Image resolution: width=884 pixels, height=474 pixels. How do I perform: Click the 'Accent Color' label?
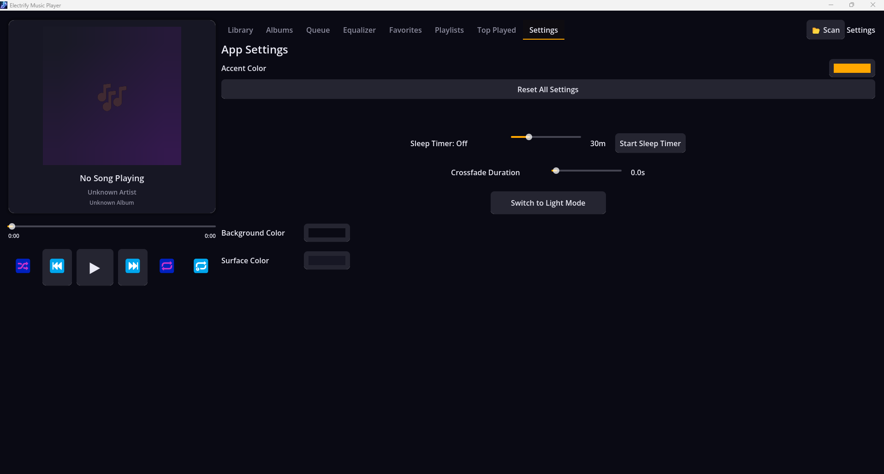243,68
